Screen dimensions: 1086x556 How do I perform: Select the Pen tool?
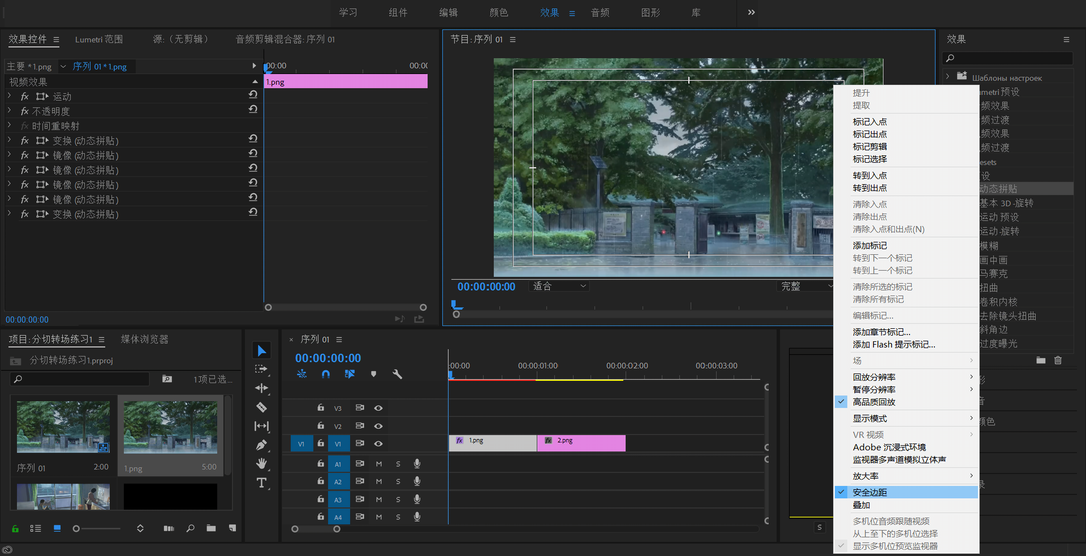261,445
